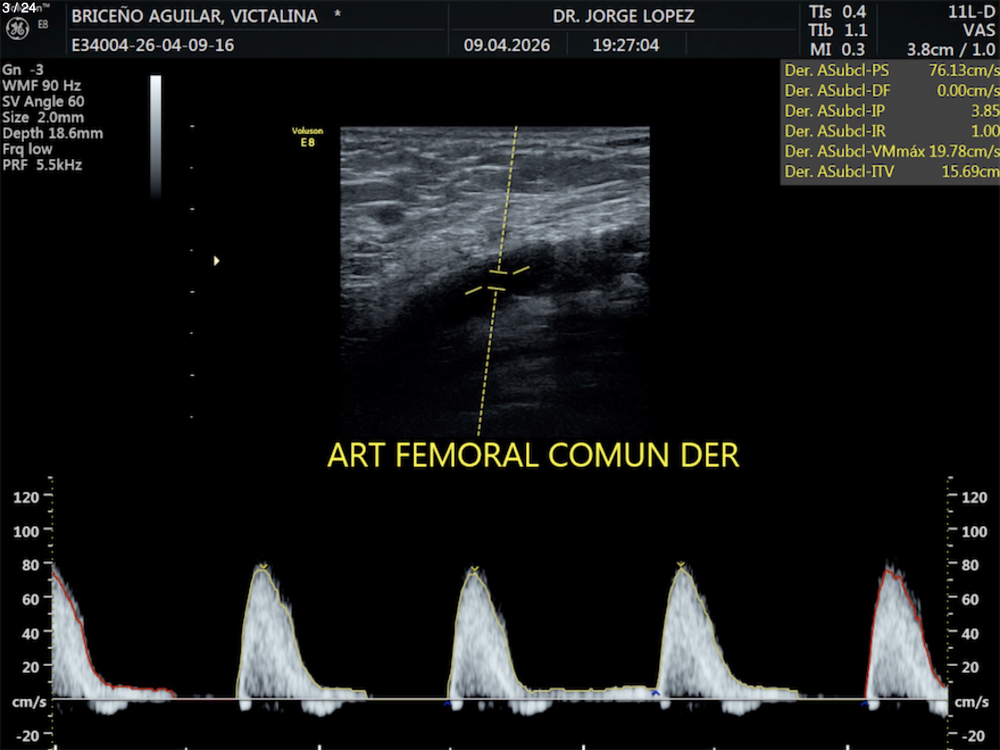This screenshot has width=1000, height=750.
Task: Select the Doppler sample volume gate
Action: 497,281
